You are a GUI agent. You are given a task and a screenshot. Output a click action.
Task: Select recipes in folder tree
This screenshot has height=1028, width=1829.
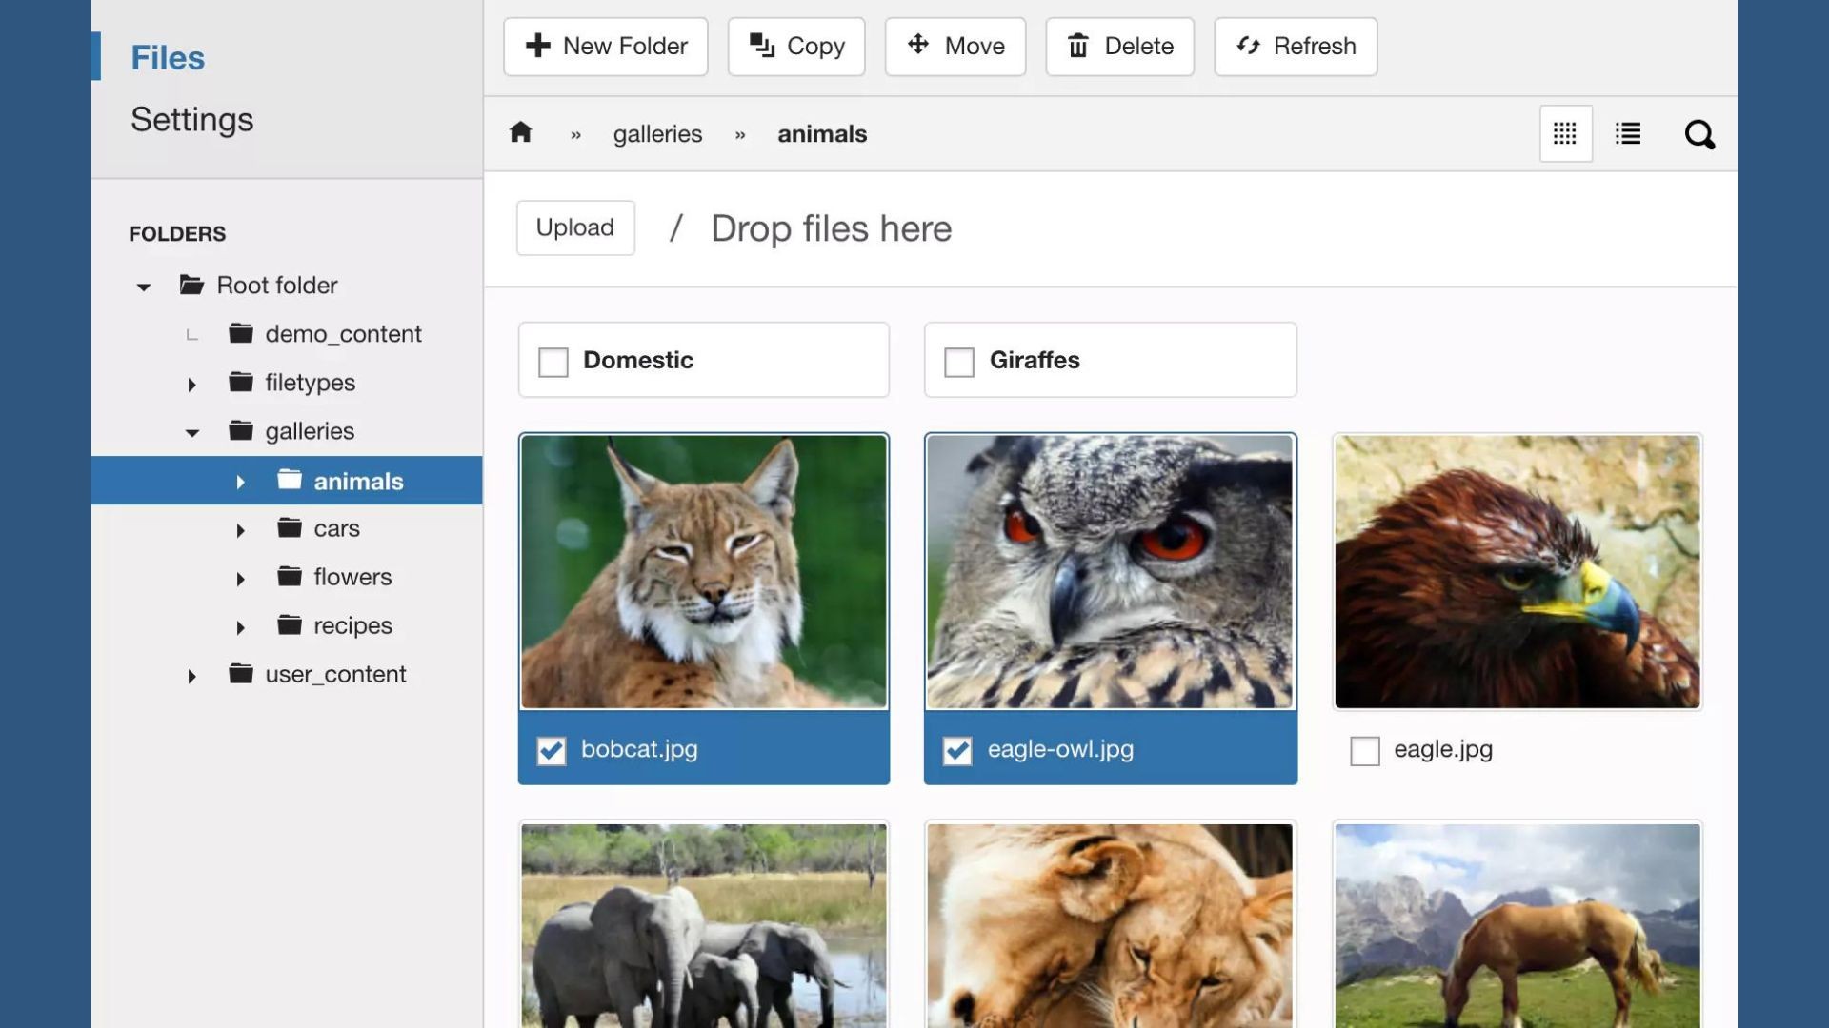pos(352,625)
